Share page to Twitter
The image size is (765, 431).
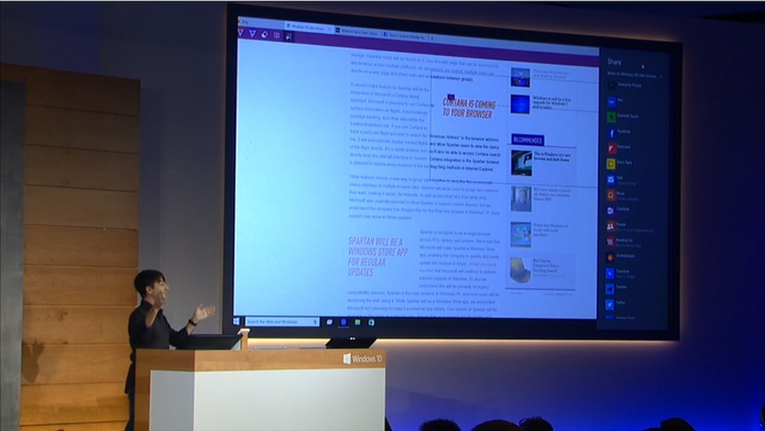click(x=611, y=302)
